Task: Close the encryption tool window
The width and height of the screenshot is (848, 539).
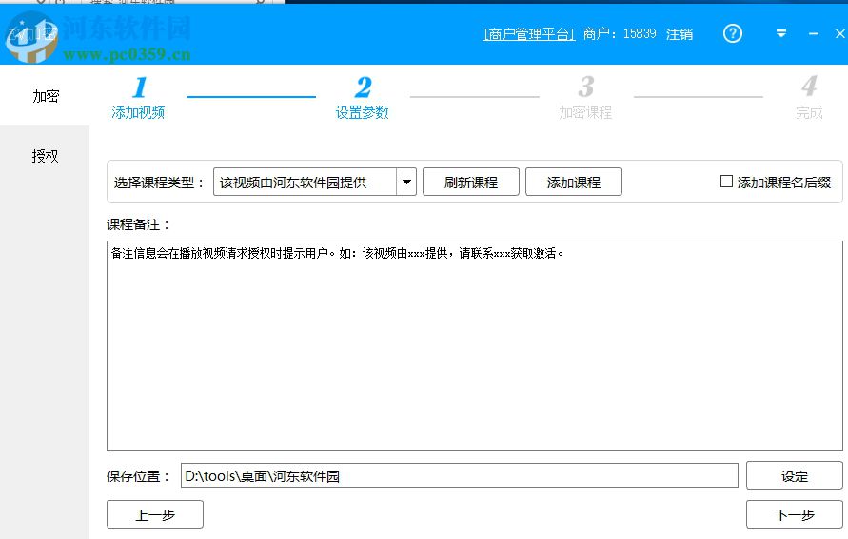Action: (839, 34)
